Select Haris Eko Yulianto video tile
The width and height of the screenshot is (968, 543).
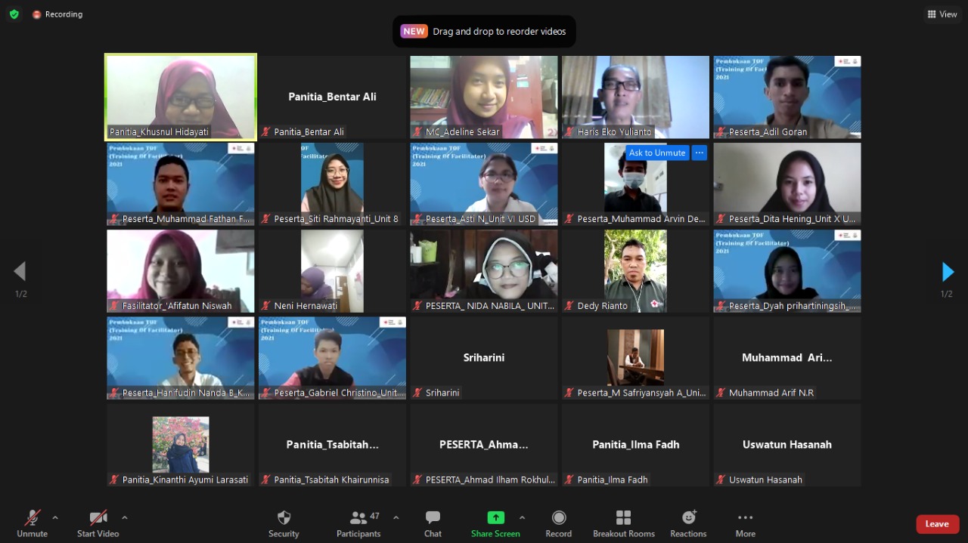point(635,96)
